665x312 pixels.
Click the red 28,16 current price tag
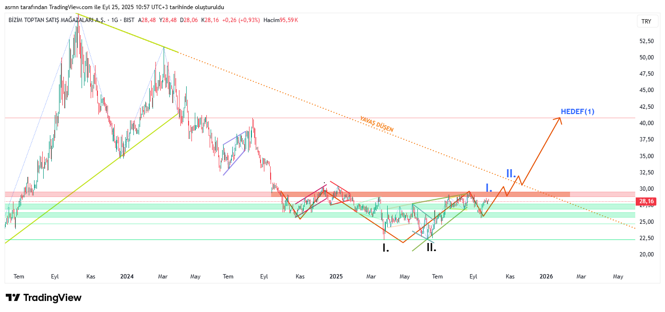646,201
